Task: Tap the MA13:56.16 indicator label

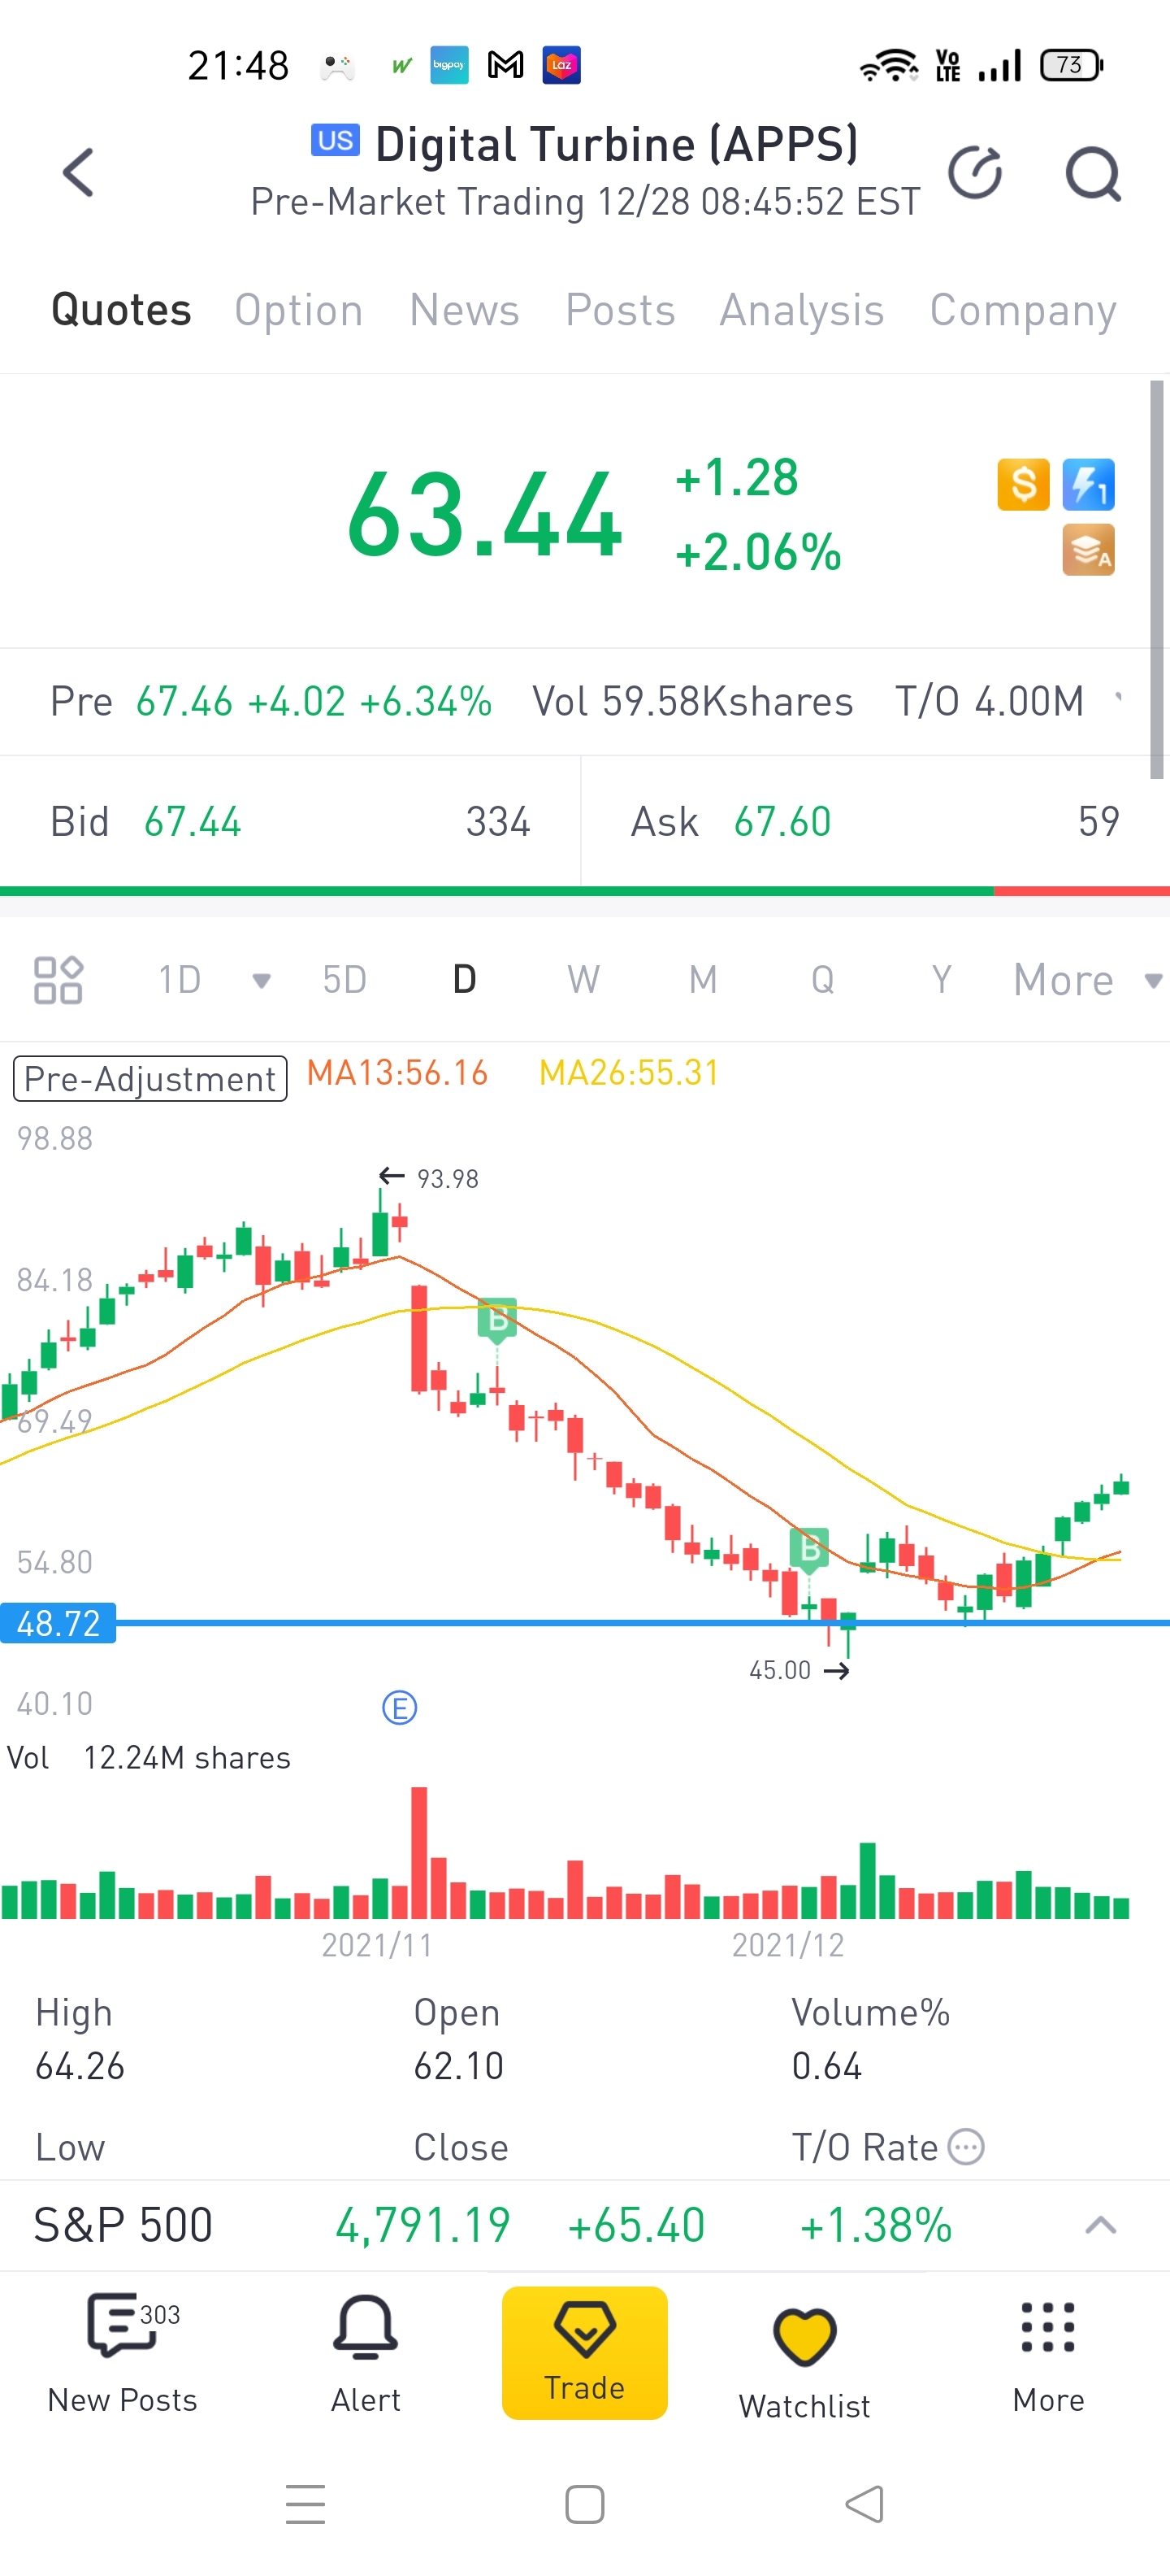Action: click(397, 1073)
